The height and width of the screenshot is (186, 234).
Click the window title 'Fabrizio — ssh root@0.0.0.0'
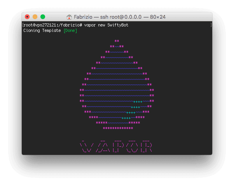point(108,17)
